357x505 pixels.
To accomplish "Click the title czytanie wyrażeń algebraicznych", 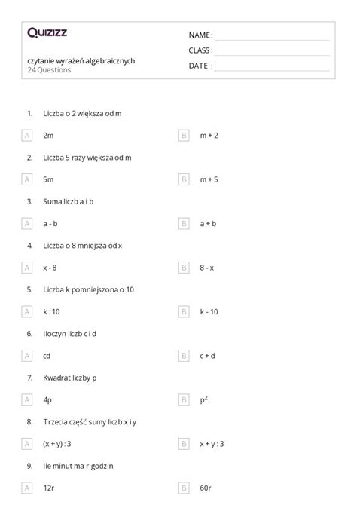I will click(81, 61).
